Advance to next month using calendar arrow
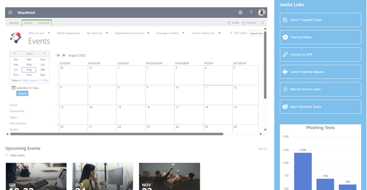Screen dimensions: 367x190 (x=64, y=55)
